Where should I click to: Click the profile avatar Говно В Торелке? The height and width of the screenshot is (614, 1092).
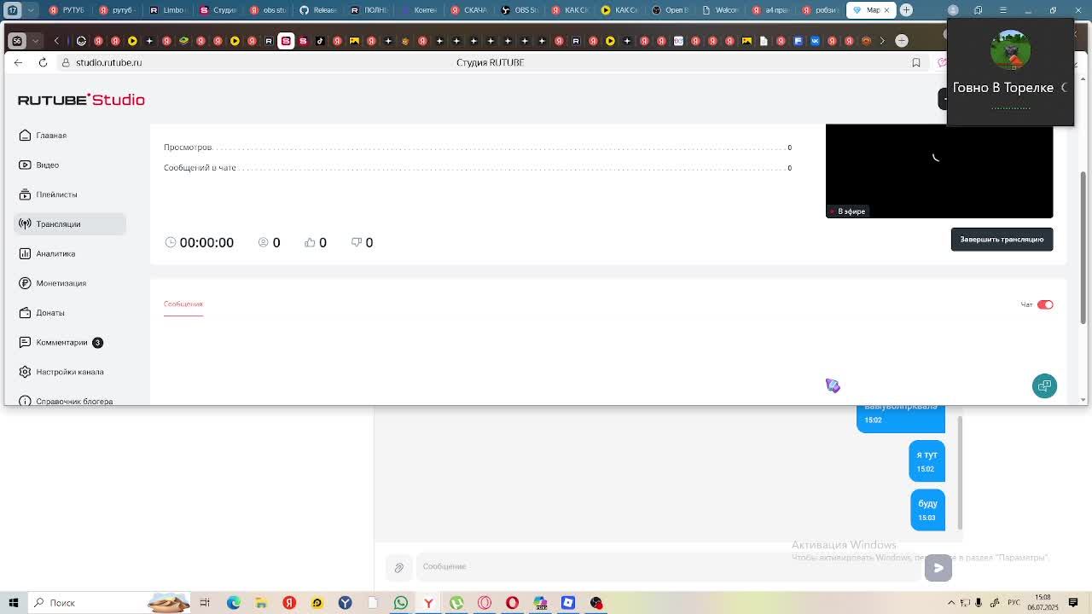tap(1010, 51)
